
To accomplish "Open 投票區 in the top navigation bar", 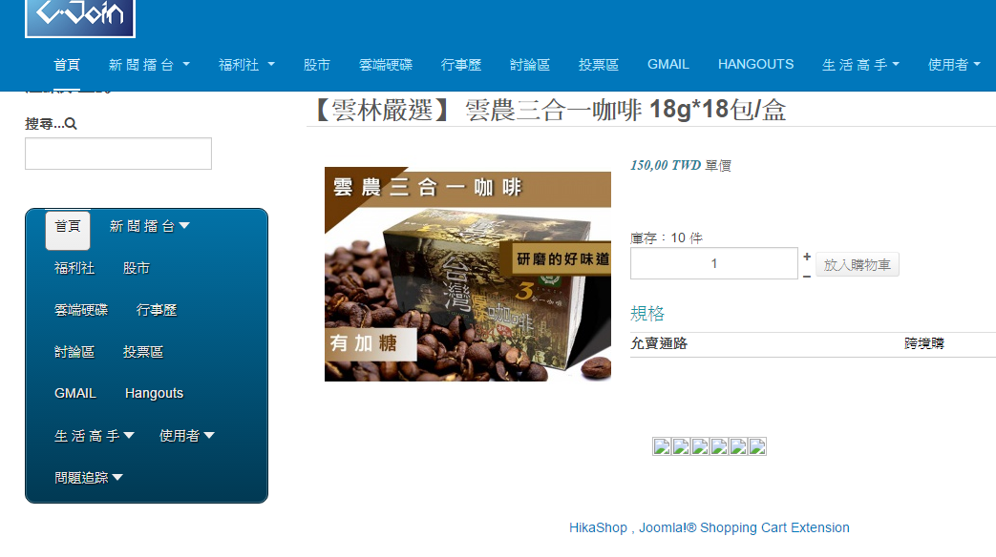I will (599, 65).
